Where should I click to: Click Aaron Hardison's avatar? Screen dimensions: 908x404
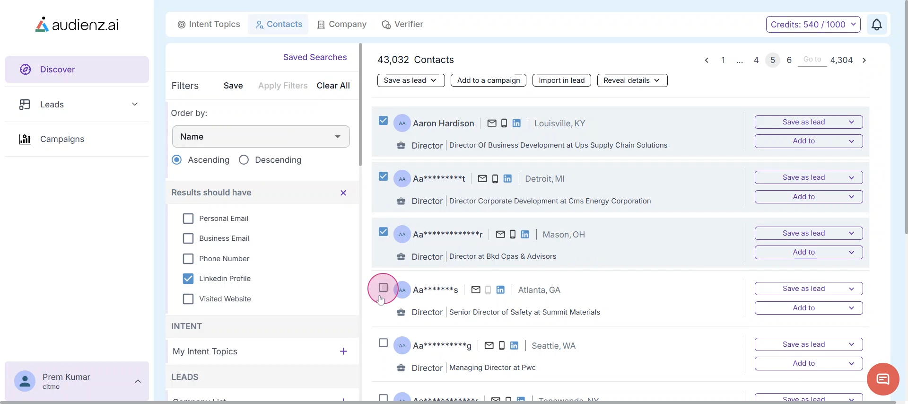[x=402, y=123]
